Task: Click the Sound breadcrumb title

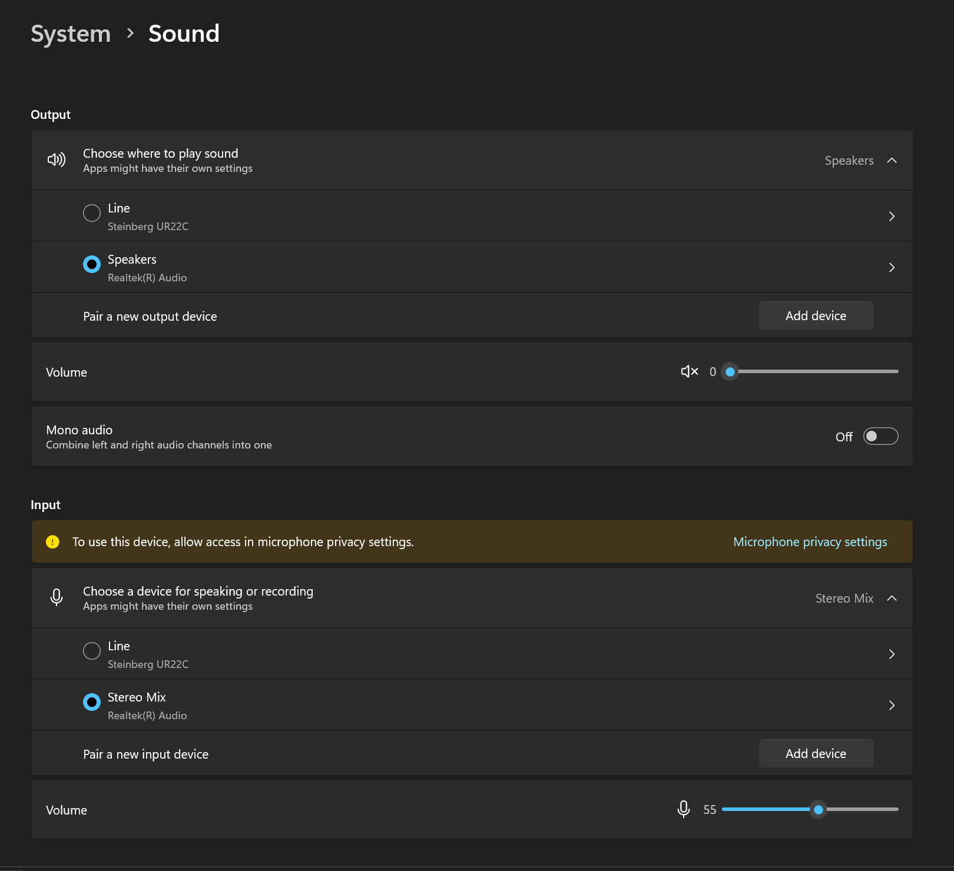Action: 184,34
